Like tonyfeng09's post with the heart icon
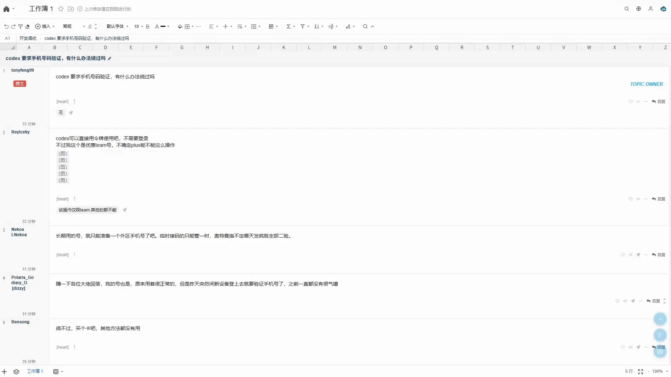The width and height of the screenshot is (671, 377). pos(630,102)
